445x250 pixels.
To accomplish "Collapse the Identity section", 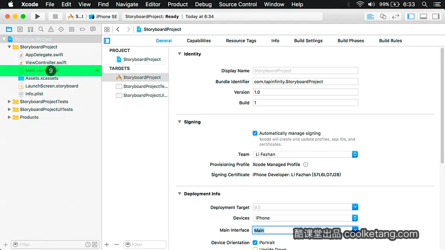I will pos(179,54).
